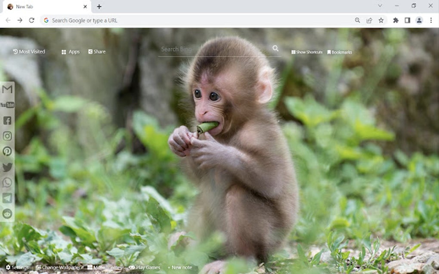439x274 pixels.
Task: Expand the Apps menu
Action: 70,52
